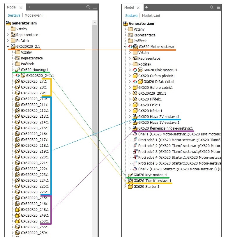This screenshot has width=226, height=242.
Task: Open hamburger menu in right Model panel
Action: coord(218,7)
